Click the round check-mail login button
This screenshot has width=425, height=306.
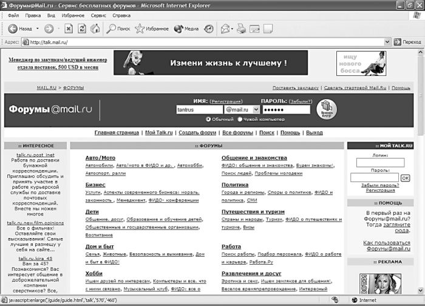327,109
